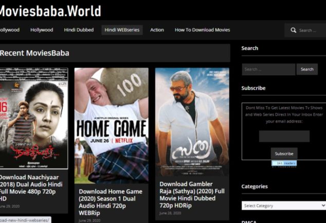Click the magnifier icon in the header search
This screenshot has width=326, height=223.
coord(294,30)
